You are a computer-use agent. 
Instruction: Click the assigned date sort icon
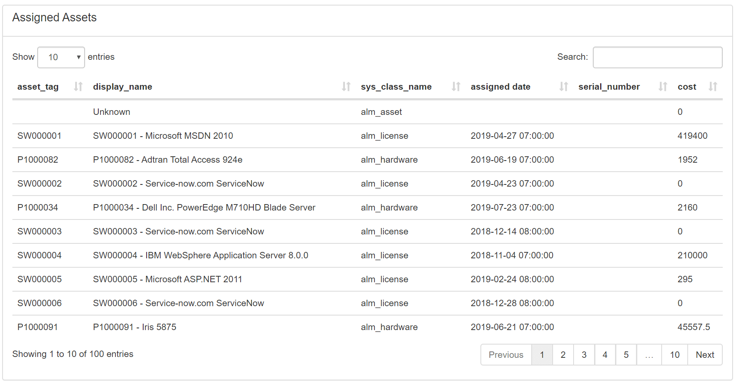tap(563, 87)
